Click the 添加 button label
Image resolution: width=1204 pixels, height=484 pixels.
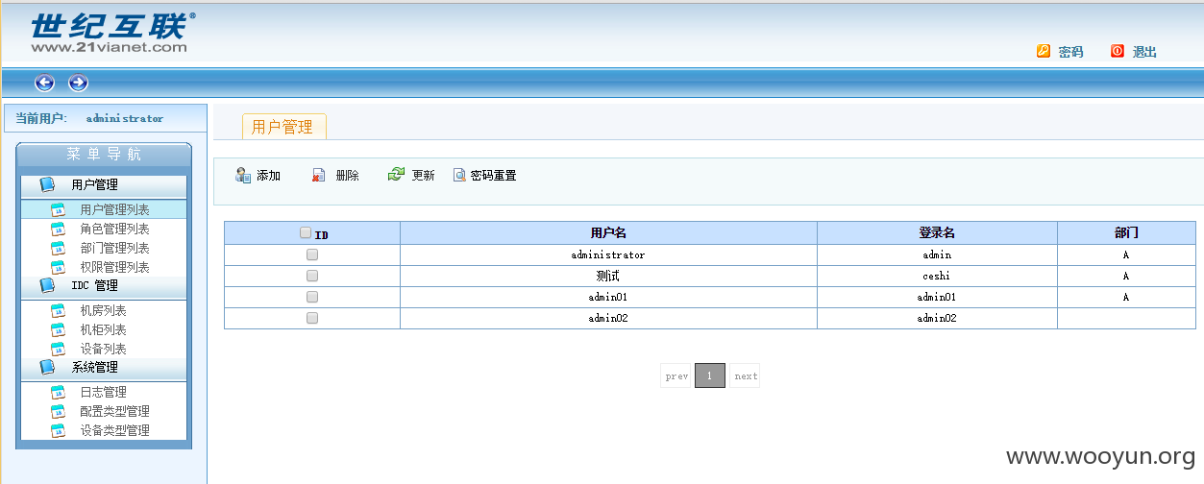click(268, 176)
